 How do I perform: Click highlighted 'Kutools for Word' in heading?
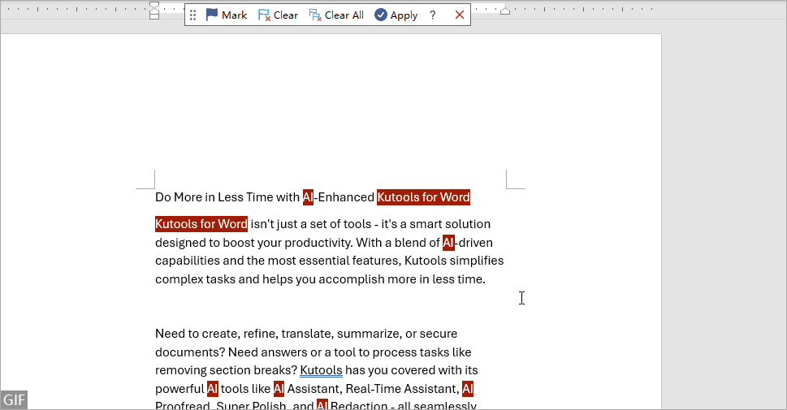[424, 197]
